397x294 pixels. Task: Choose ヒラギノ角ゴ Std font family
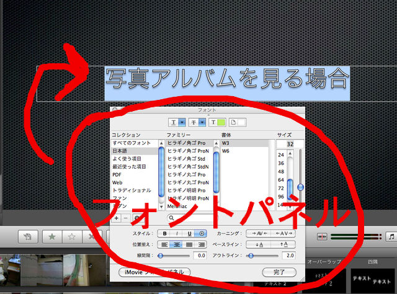point(189,159)
